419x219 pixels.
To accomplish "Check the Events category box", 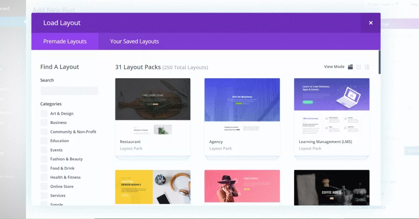I will click(x=44, y=150).
